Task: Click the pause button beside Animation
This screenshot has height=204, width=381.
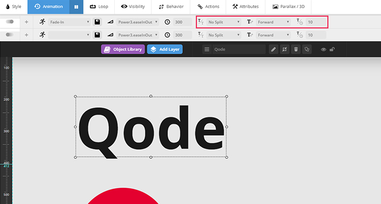Action: [x=76, y=7]
